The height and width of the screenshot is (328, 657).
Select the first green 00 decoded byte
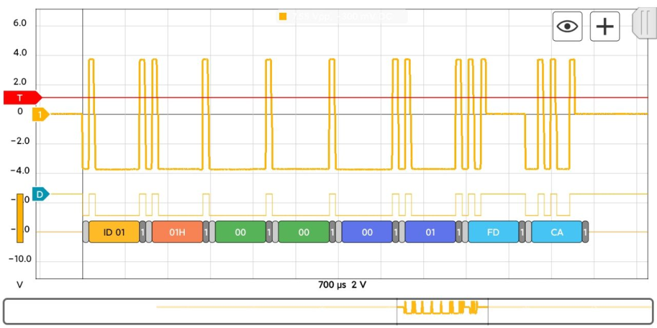(x=240, y=232)
